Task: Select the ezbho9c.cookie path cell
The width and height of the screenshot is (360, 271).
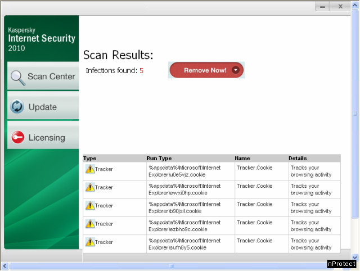Action: (x=191, y=226)
